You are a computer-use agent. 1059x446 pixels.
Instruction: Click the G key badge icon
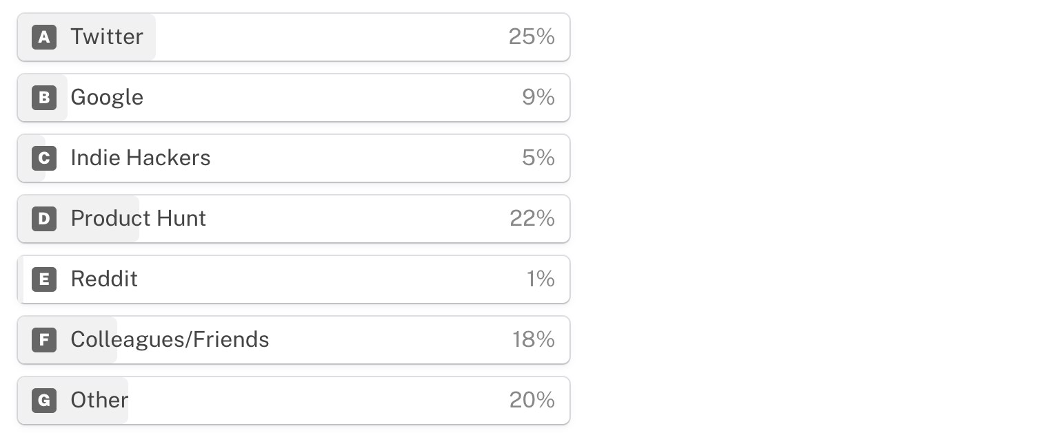(44, 401)
